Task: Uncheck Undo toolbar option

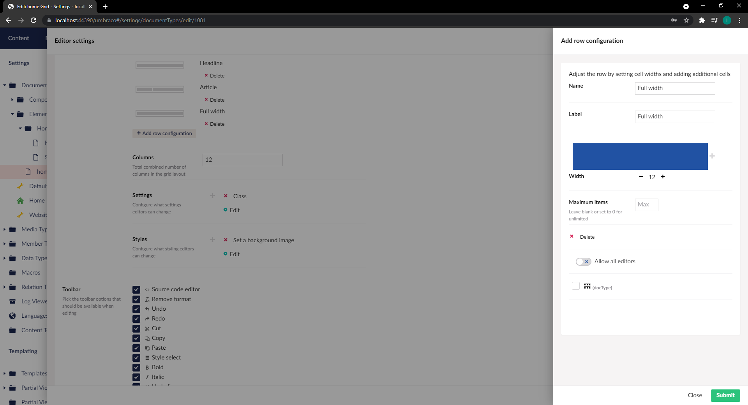Action: pyautogui.click(x=136, y=309)
